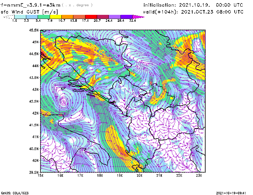Image resolution: width=253 pixels, height=195 pixels.
Task: Click the light blue 3.3–5.4 legend swatch
Action: tap(32, 17)
